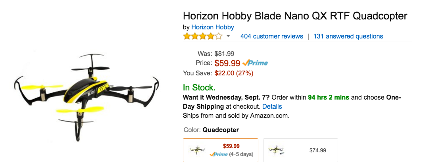This screenshot has height=167, width=423.
Task: Click the $22.00 (27%) savings amount
Action: [x=234, y=73]
